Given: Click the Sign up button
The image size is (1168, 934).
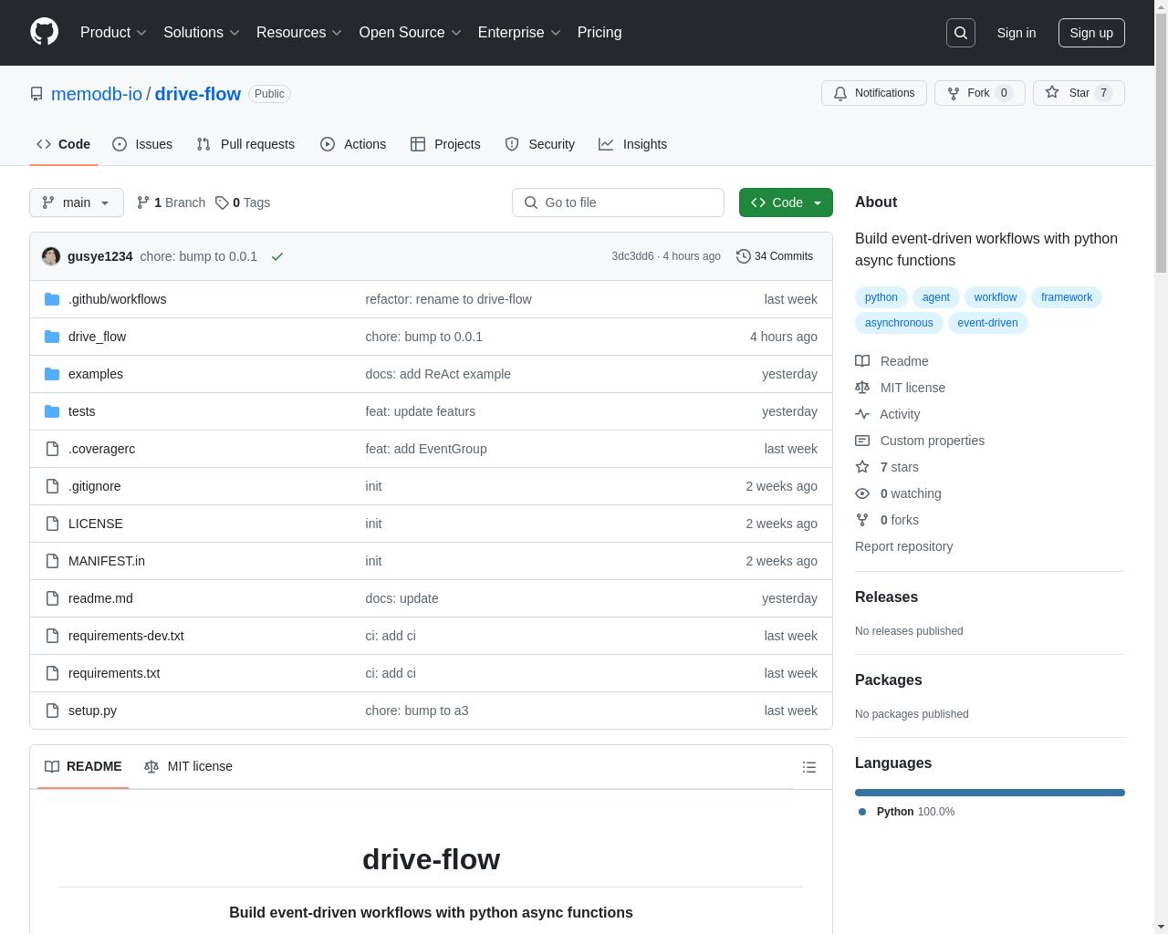Looking at the screenshot, I should pyautogui.click(x=1091, y=33).
